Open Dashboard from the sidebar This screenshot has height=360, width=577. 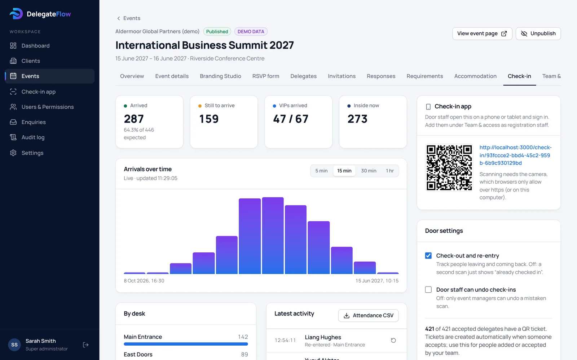[x=50, y=46]
